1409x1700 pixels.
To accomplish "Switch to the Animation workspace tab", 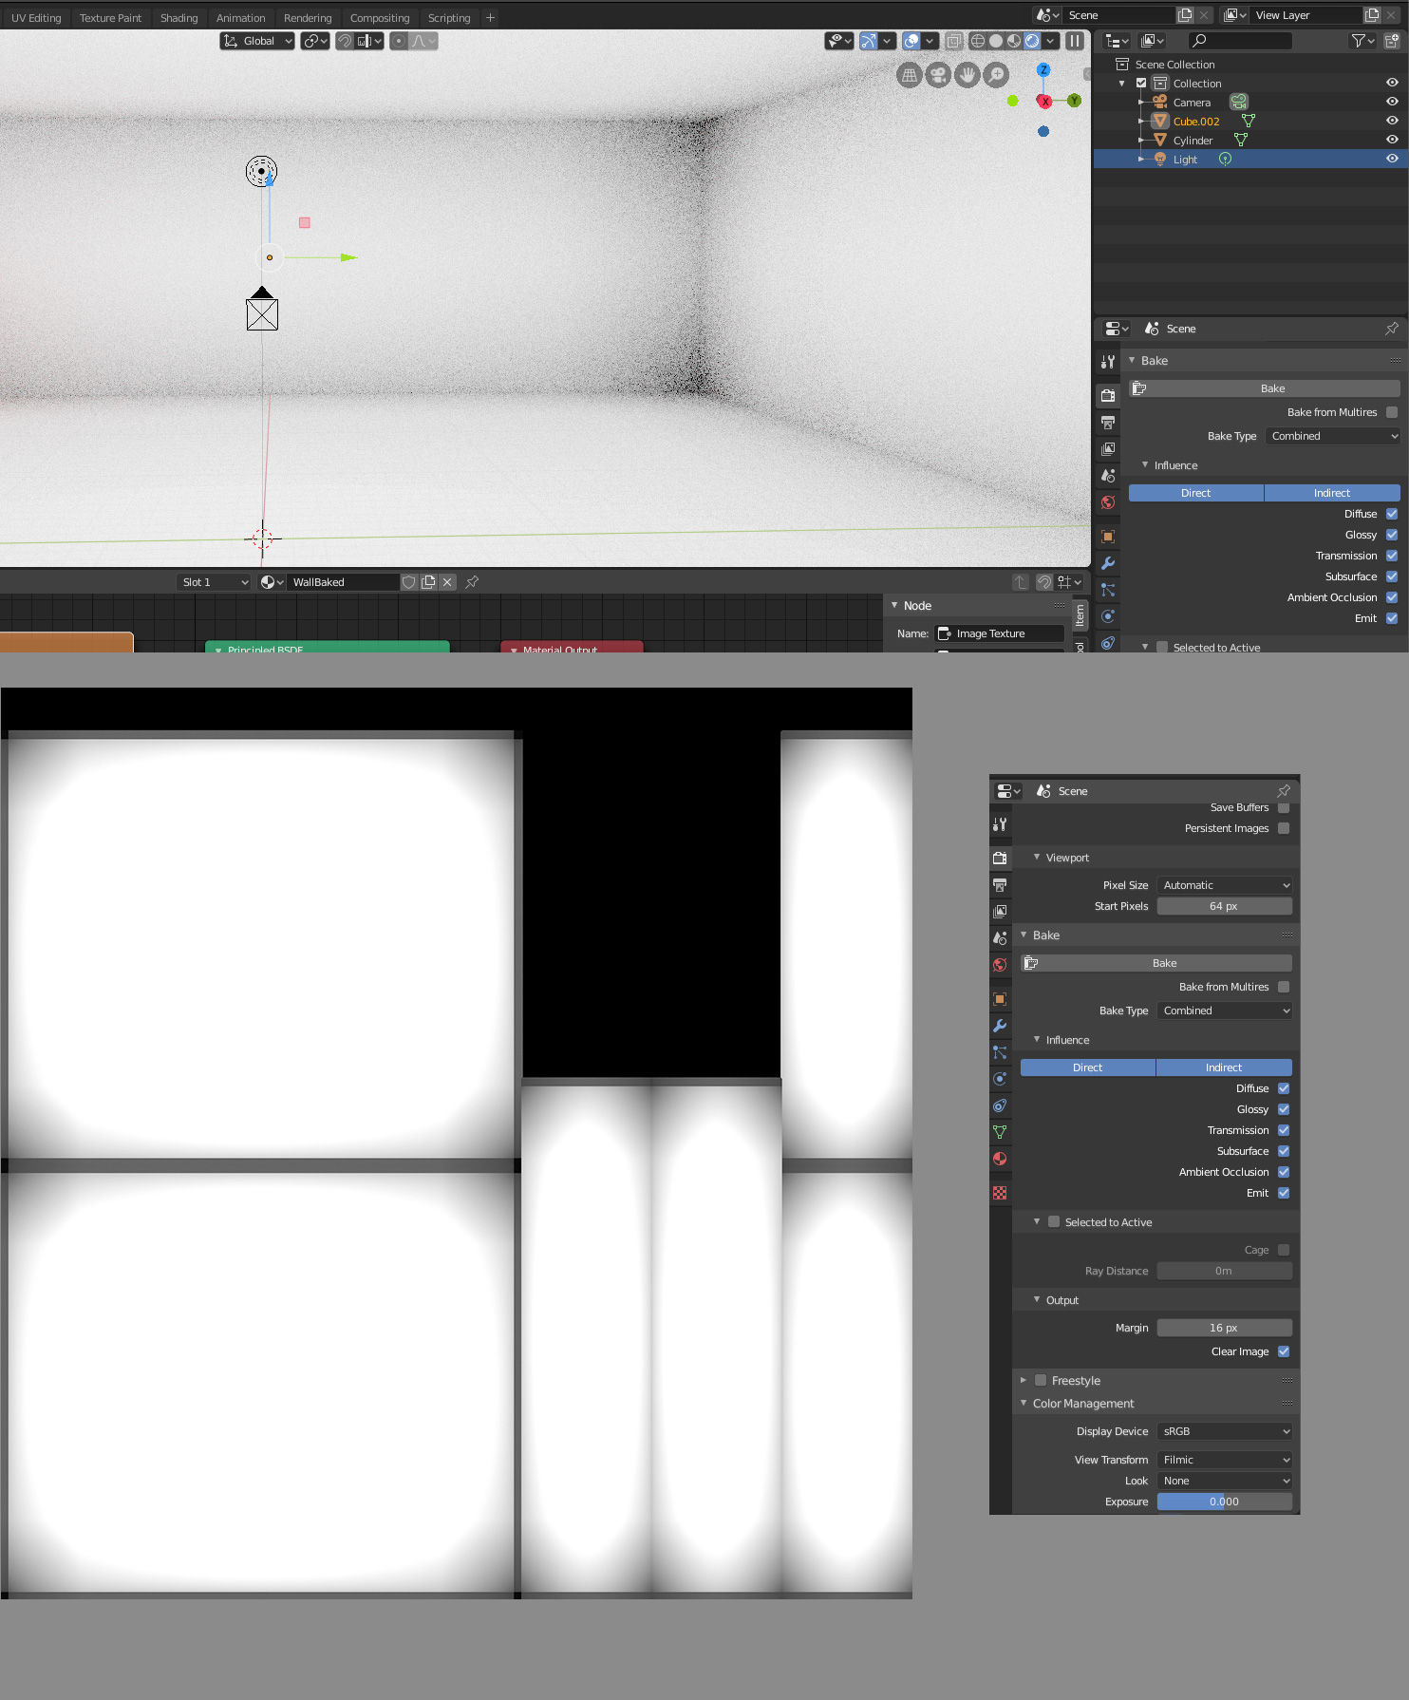I will point(240,18).
